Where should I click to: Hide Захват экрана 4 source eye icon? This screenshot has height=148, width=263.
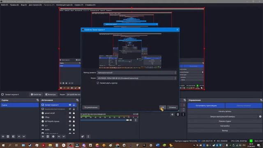point(70,105)
